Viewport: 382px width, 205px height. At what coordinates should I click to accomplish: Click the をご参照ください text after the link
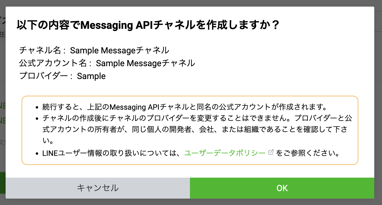click(308, 153)
